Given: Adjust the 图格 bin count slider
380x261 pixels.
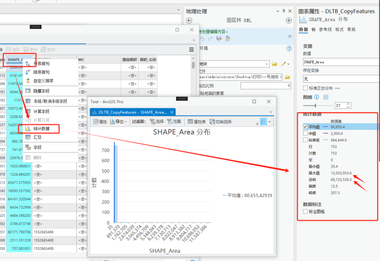Looking at the screenshot, I should click(x=315, y=105).
